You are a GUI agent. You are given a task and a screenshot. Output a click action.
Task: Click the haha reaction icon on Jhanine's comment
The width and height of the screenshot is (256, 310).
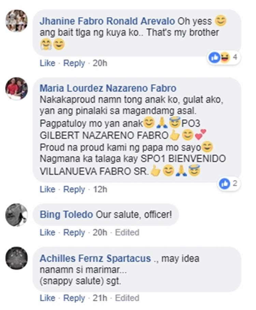pos(224,58)
